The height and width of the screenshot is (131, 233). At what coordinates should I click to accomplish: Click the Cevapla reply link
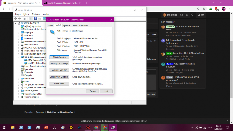(x=151, y=59)
